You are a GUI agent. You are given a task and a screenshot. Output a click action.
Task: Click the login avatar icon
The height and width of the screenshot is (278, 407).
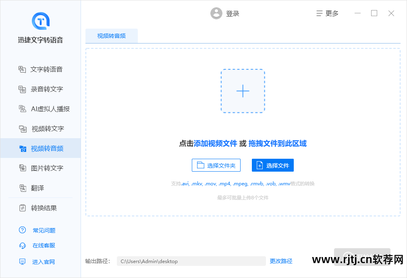[216, 13]
